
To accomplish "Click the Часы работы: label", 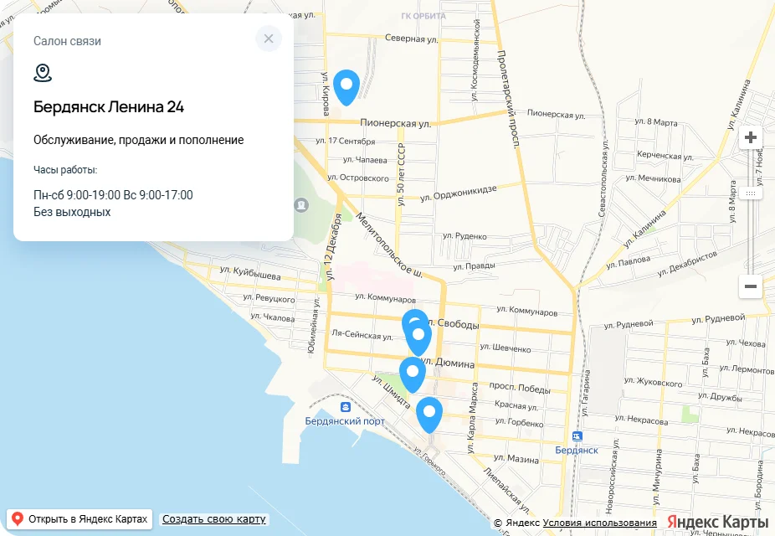I will 65,170.
